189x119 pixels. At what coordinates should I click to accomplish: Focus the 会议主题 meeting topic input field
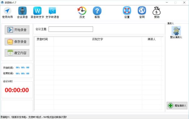(71, 29)
